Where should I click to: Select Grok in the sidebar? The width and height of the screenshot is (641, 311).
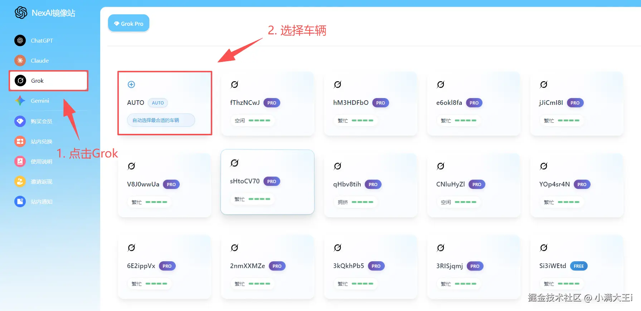point(48,81)
